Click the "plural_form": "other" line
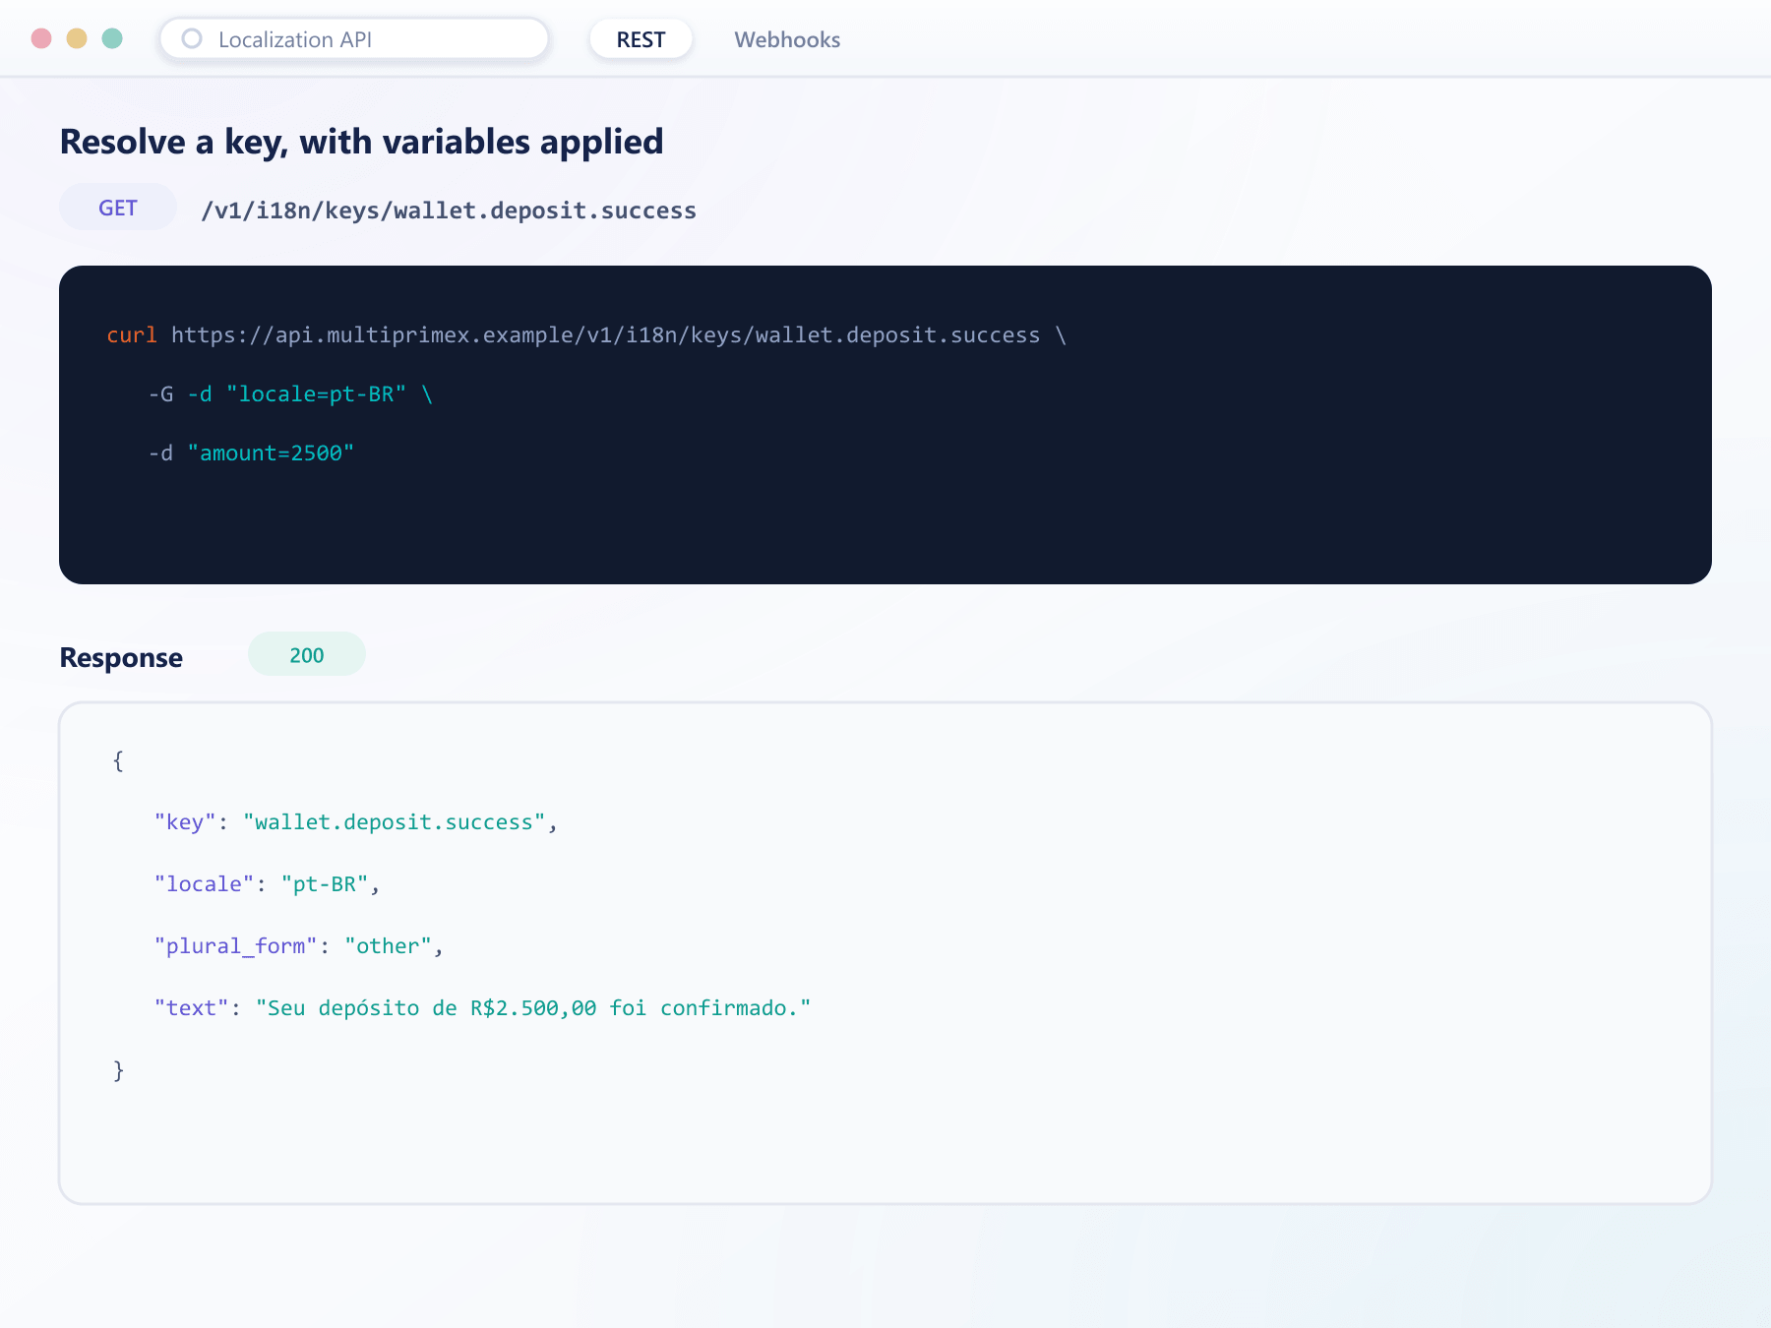The width and height of the screenshot is (1771, 1328). tap(299, 946)
